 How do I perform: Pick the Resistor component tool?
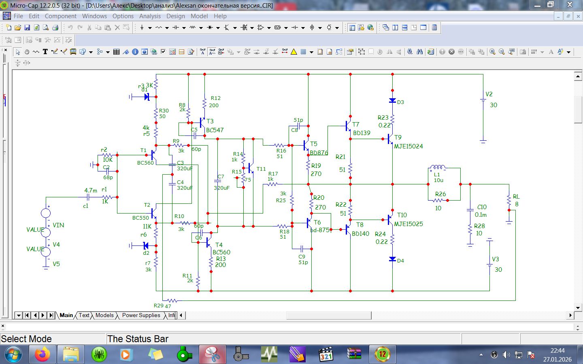point(158,28)
